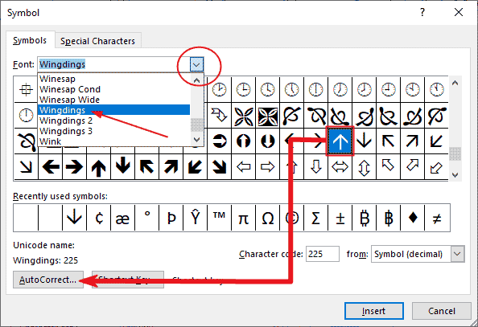This screenshot has height=327, width=478.
Task: Choose the four-leaf ornament symbol
Action: pos(243,116)
